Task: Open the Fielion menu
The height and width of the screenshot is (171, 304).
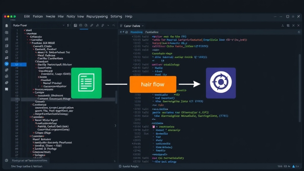Action: [38, 17]
